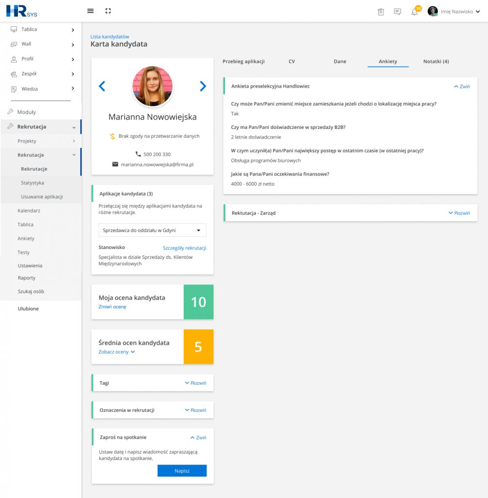This screenshot has width=488, height=498.
Task: Expand the Rektutacja - Zarząd survey
Action: tap(459, 213)
